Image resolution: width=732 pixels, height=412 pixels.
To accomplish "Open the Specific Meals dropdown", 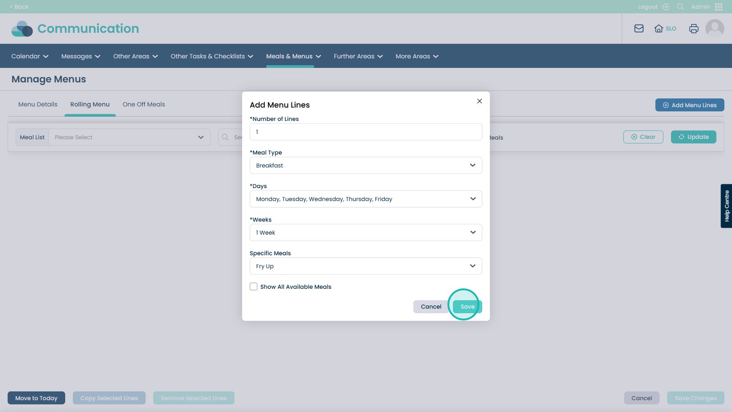I will click(x=366, y=266).
